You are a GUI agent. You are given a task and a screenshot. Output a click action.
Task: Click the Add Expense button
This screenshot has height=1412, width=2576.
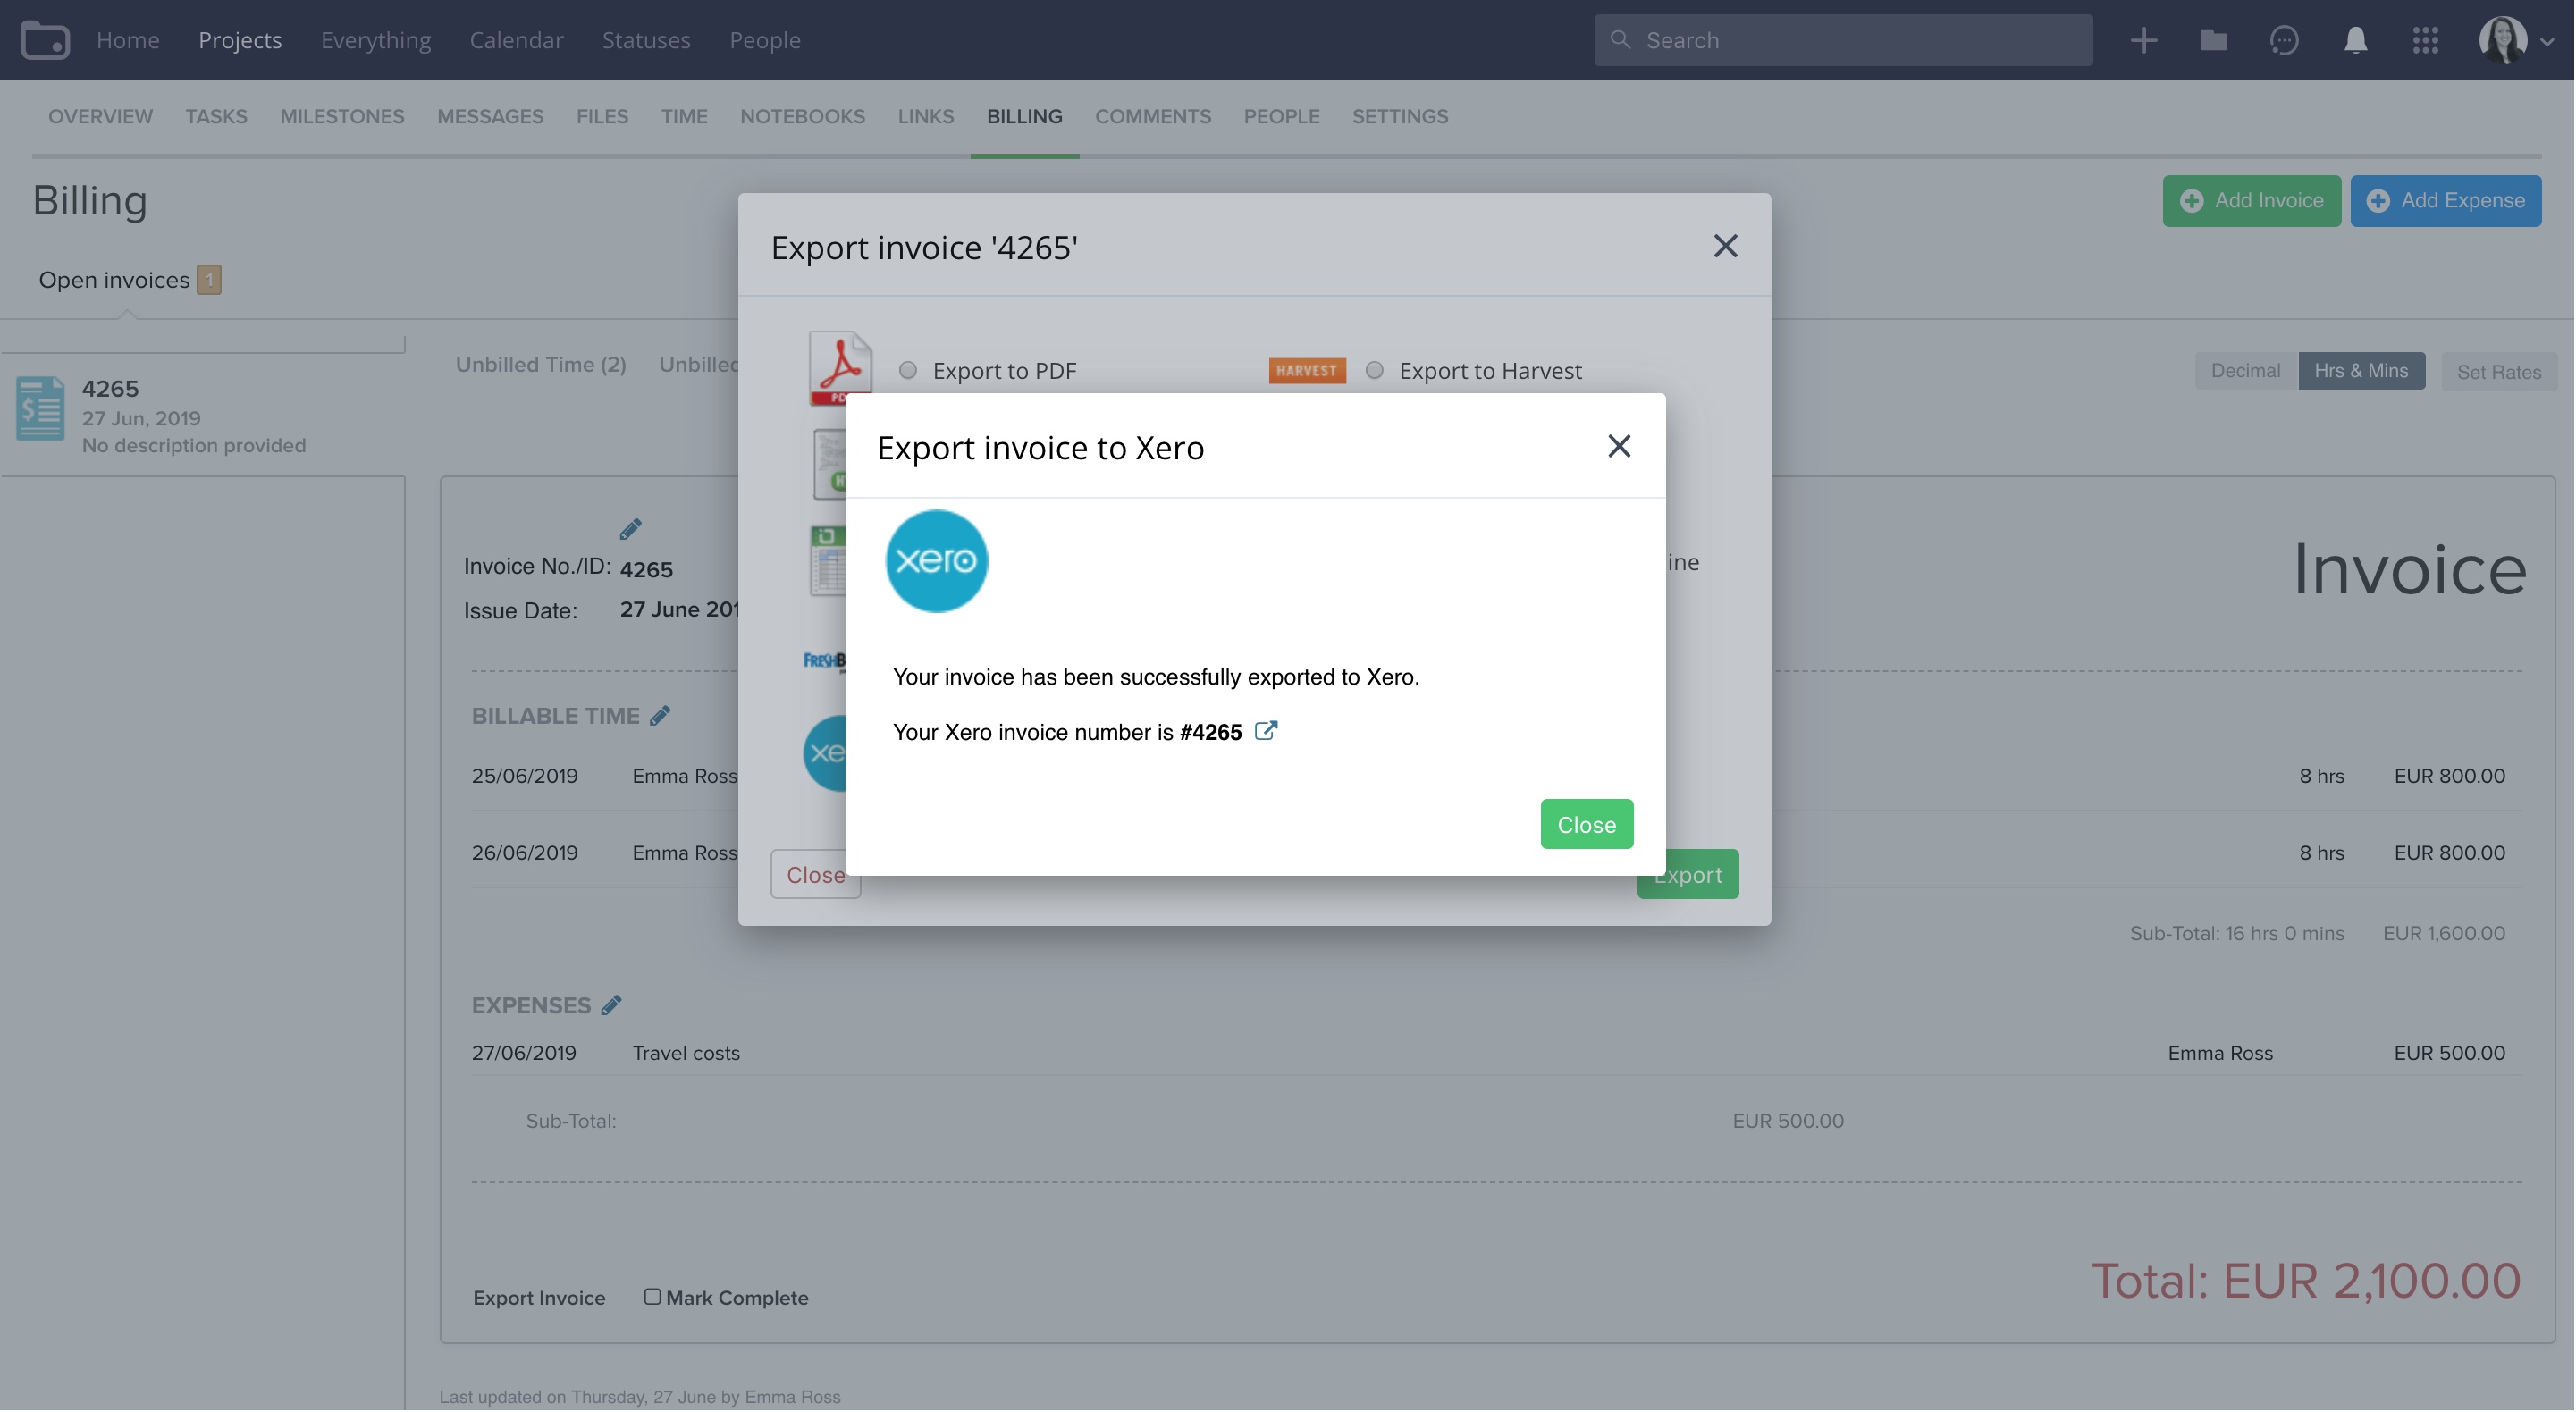(2445, 200)
